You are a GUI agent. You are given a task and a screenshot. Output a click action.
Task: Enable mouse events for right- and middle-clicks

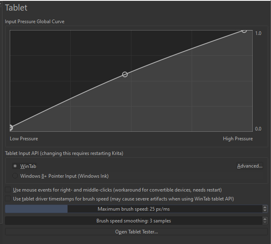(x=8, y=190)
